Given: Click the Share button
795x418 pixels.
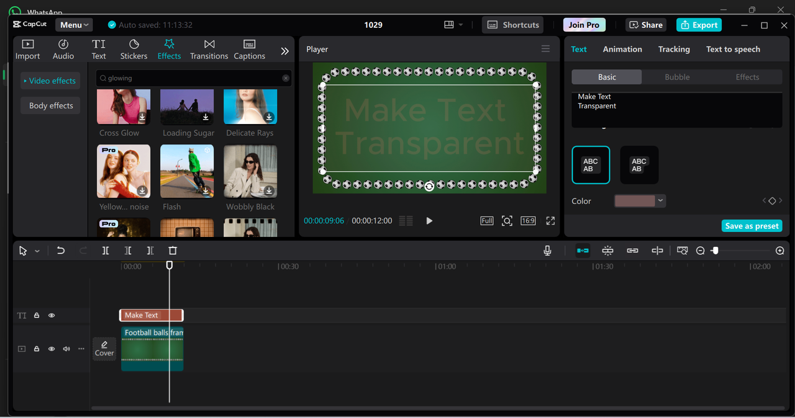Looking at the screenshot, I should (x=646, y=25).
